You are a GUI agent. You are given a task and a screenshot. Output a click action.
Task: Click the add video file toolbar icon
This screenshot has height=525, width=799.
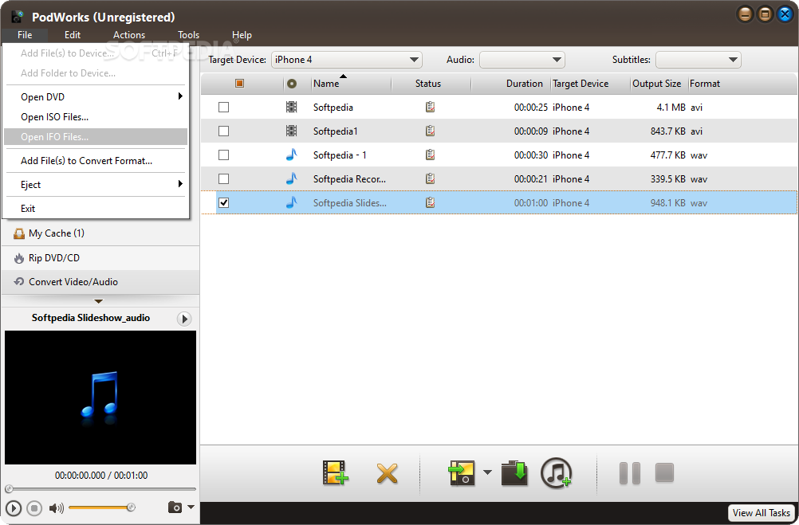point(336,472)
